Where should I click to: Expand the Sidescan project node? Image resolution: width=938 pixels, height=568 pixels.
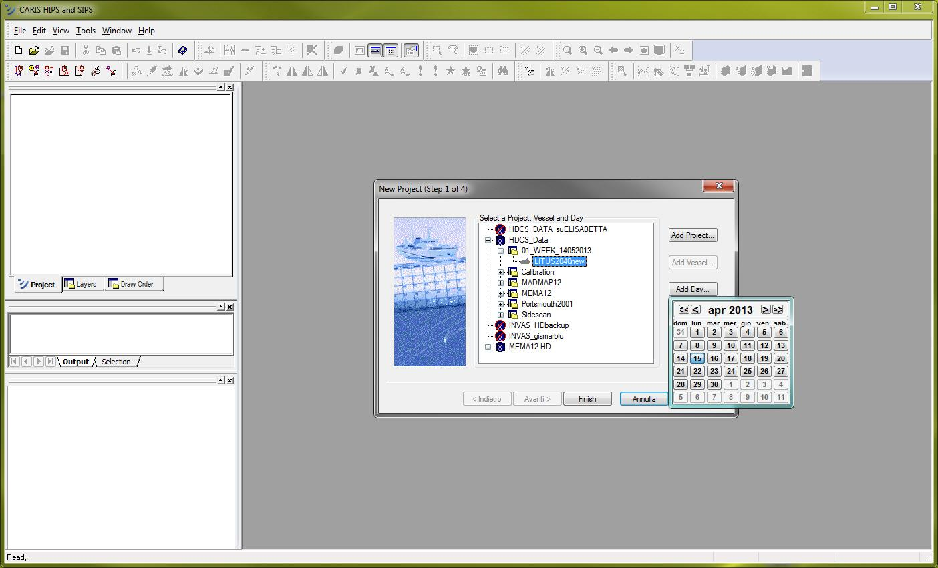click(500, 315)
